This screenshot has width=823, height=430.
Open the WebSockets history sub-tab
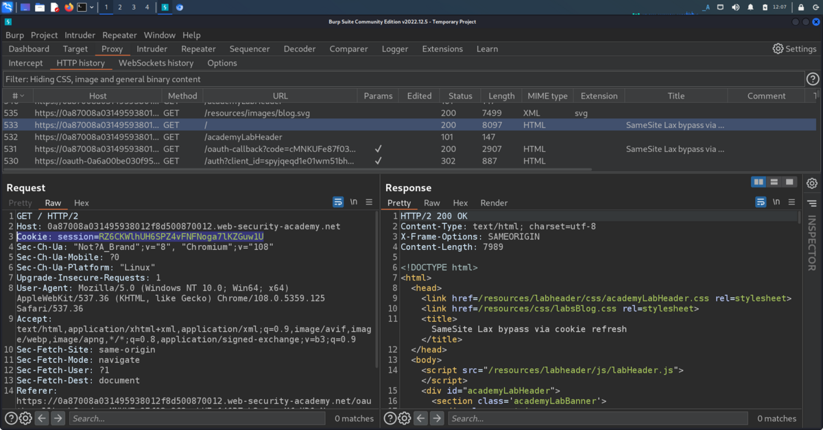(x=156, y=63)
